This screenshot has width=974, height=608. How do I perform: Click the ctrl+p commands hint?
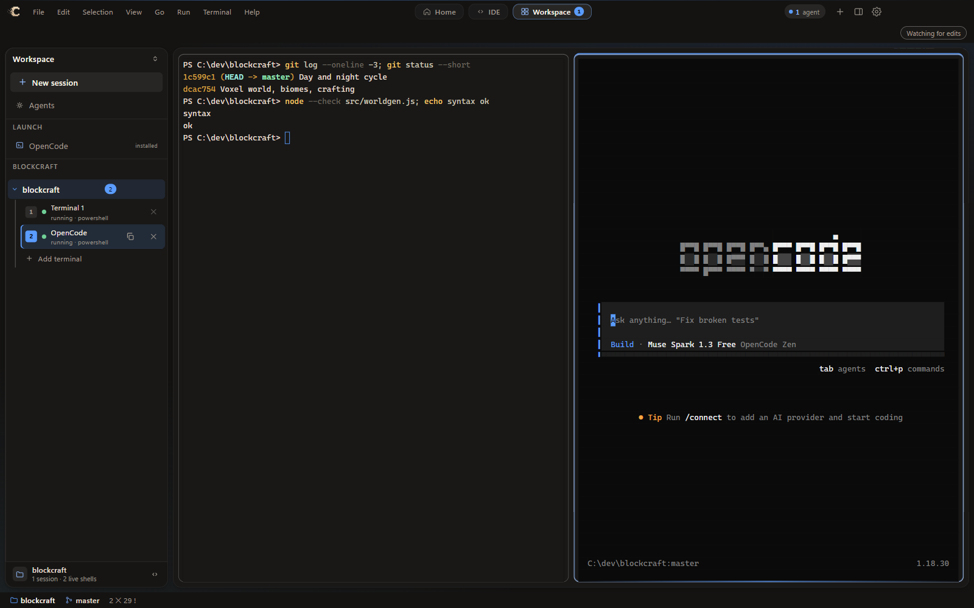pyautogui.click(x=909, y=369)
